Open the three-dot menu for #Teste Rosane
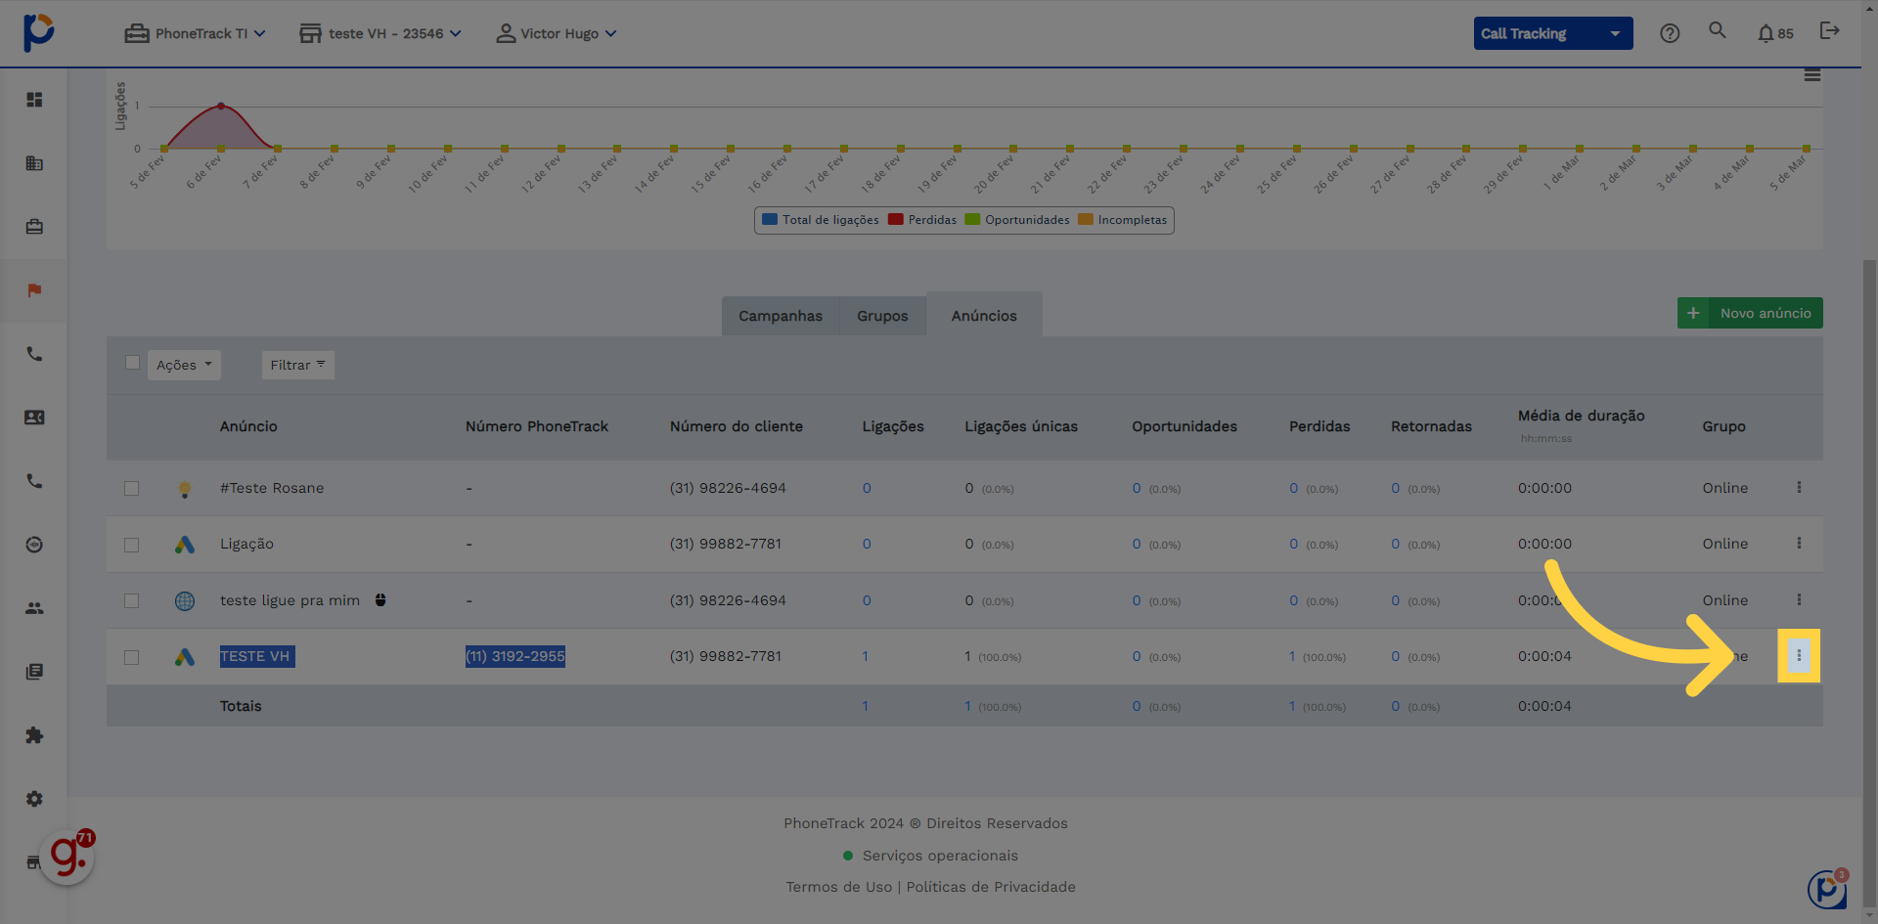Viewport: 1878px width, 924px height. pyautogui.click(x=1799, y=487)
